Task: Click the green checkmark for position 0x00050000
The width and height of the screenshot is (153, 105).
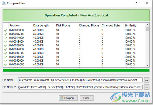Action: 6,61
